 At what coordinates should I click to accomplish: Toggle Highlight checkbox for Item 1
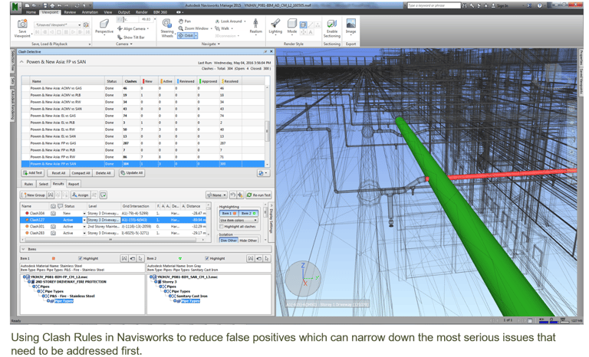click(80, 258)
